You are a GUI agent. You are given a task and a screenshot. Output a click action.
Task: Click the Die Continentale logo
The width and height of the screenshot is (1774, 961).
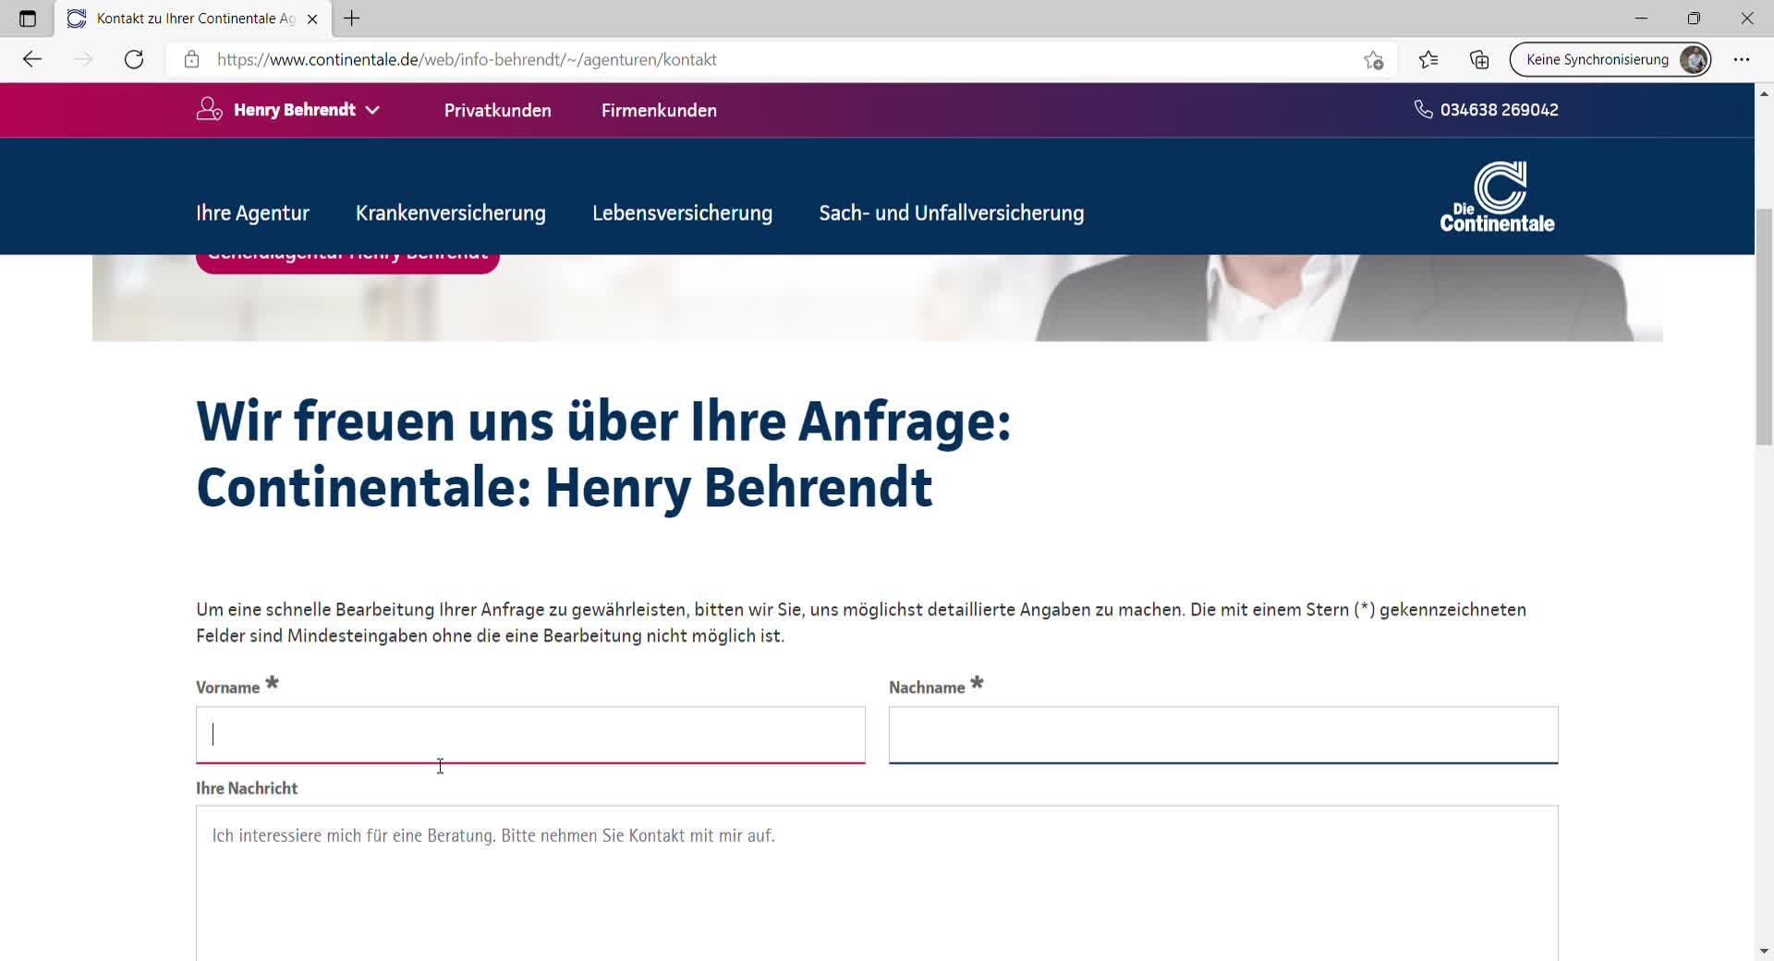pyautogui.click(x=1497, y=197)
